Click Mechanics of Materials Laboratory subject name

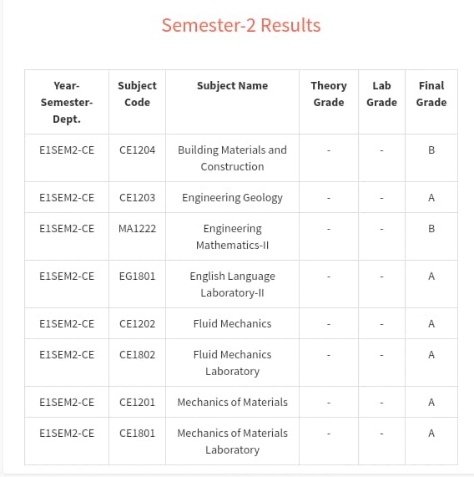tap(233, 441)
